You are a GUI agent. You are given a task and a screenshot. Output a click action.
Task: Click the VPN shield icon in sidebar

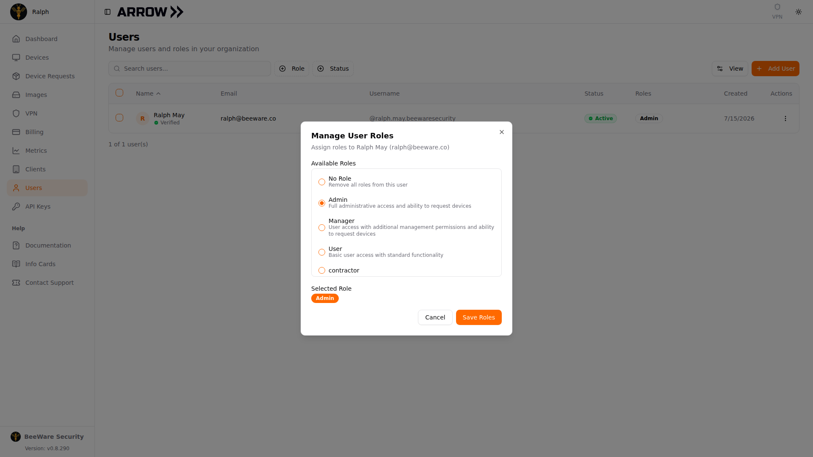(16, 113)
